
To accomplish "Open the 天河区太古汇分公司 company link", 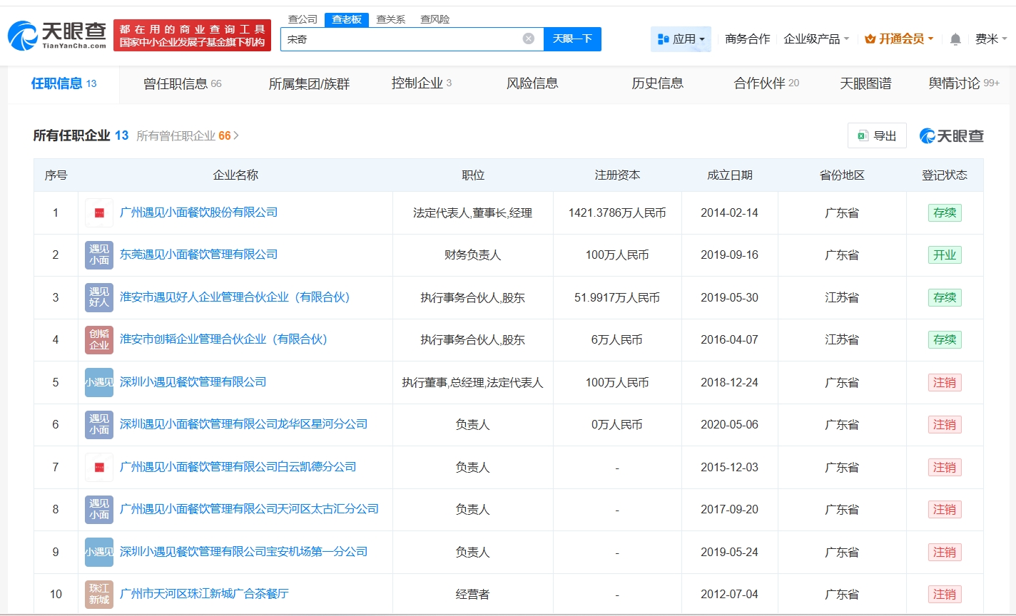I will [x=249, y=509].
